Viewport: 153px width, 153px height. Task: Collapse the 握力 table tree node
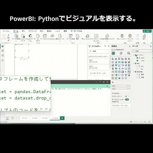click(x=134, y=63)
